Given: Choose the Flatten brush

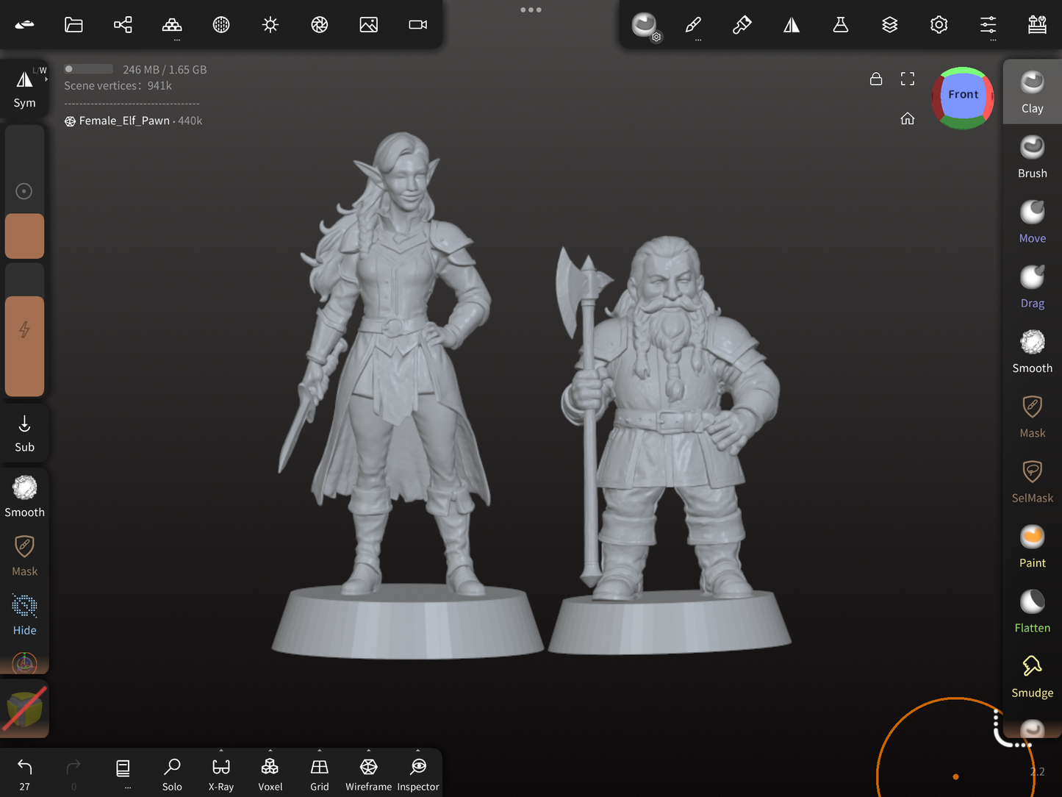Looking at the screenshot, I should [x=1032, y=611].
